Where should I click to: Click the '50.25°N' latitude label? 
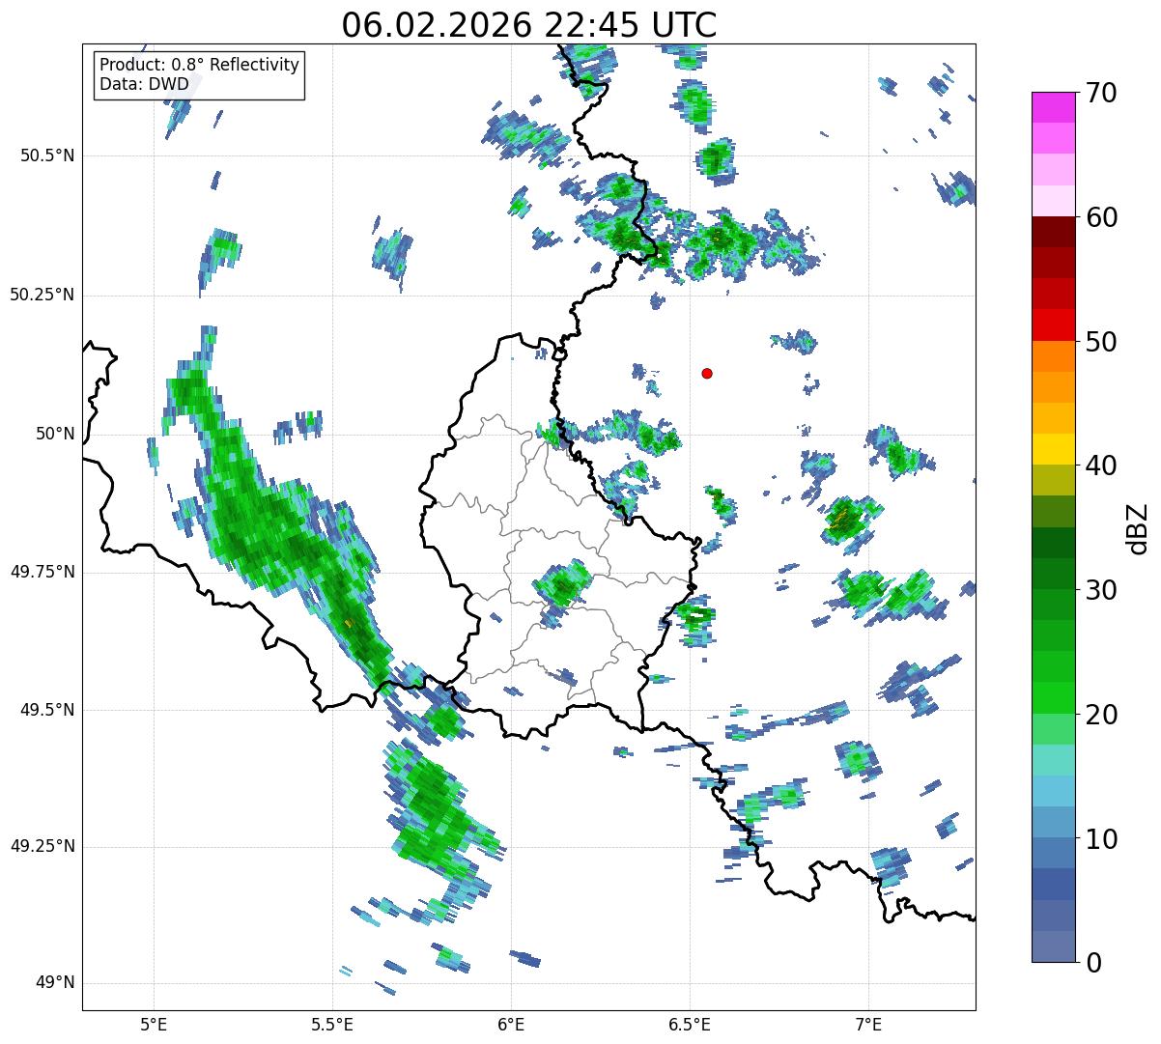click(x=42, y=295)
